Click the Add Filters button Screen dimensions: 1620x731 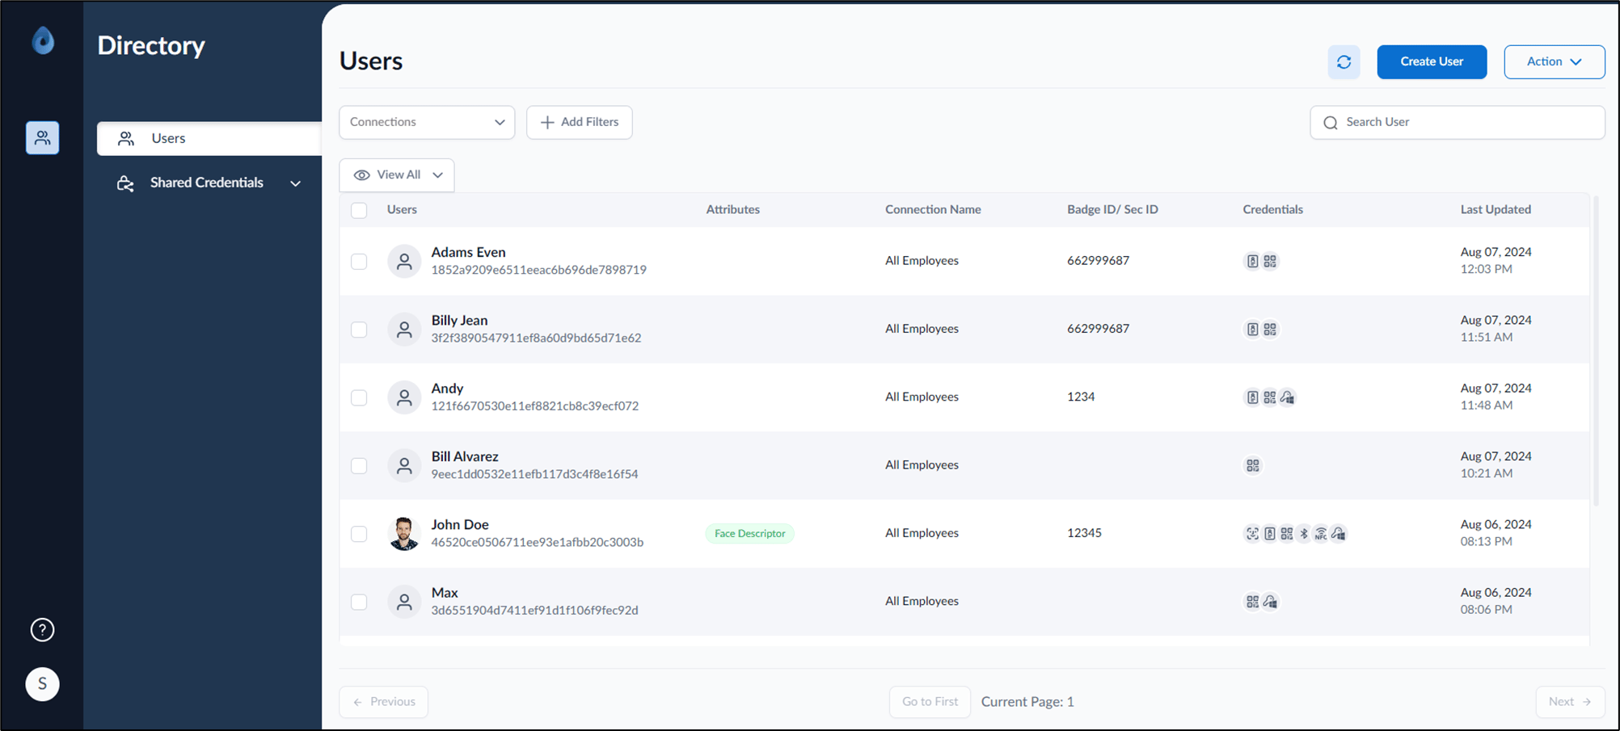click(x=580, y=122)
